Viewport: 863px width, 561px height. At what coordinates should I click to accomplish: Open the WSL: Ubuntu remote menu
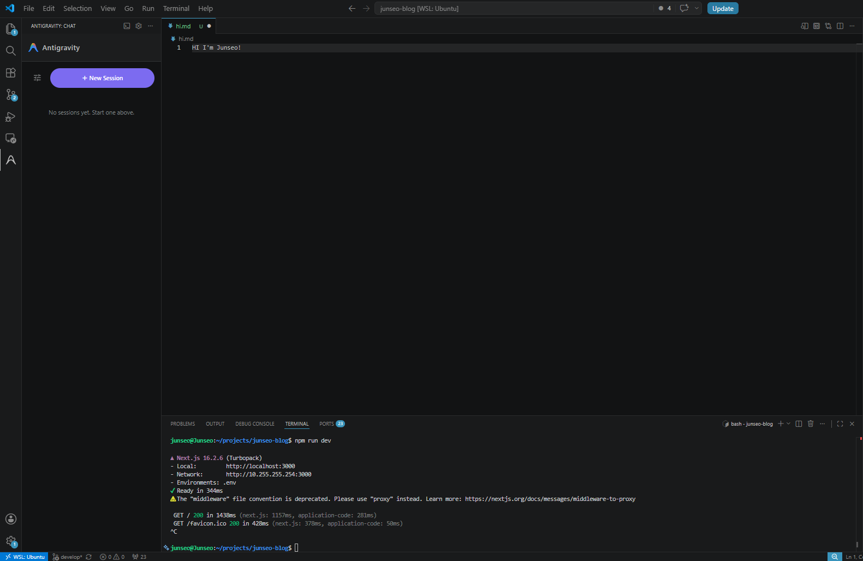coord(25,557)
